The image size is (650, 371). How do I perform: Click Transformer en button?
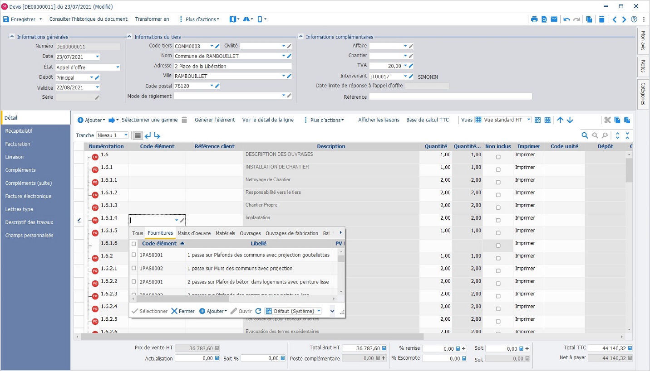point(152,19)
